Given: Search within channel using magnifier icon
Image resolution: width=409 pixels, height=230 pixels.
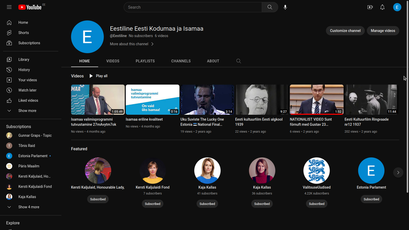Looking at the screenshot, I should [x=238, y=61].
